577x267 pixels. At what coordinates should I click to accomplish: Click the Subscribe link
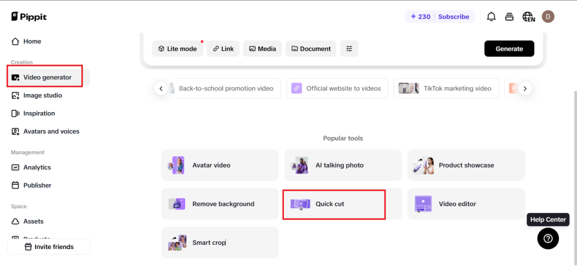(x=454, y=17)
